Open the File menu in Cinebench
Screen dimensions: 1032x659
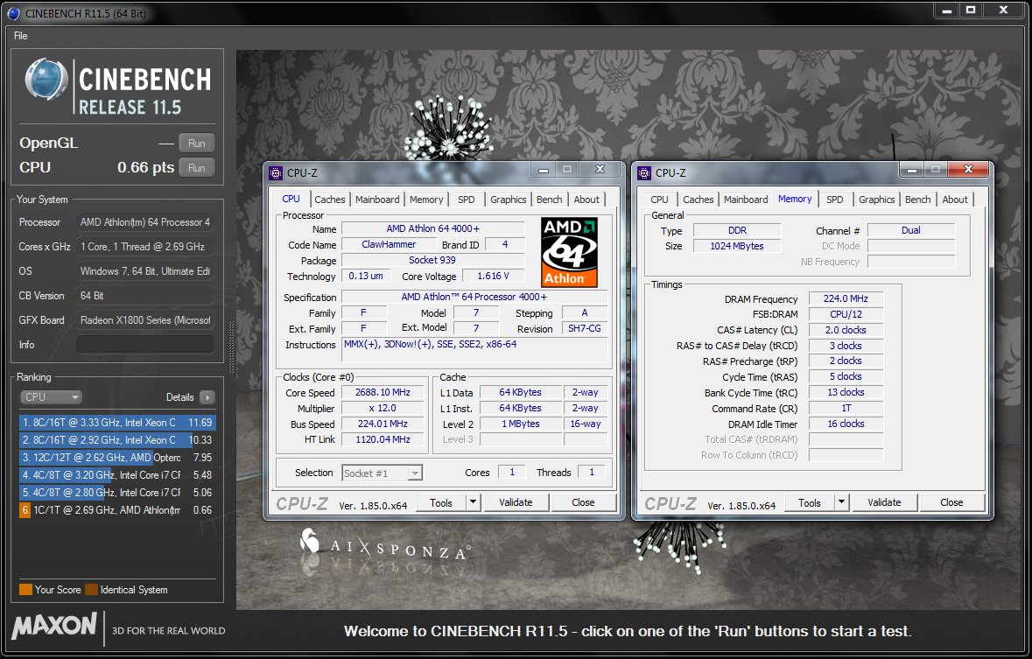coord(20,36)
